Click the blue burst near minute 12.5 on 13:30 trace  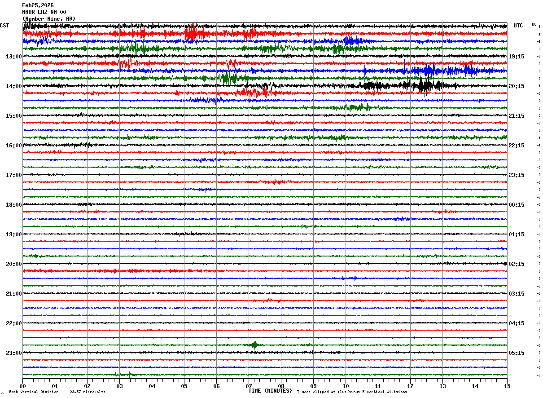(429, 71)
